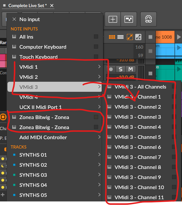Select the arranger lanes view icon

(120, 37)
